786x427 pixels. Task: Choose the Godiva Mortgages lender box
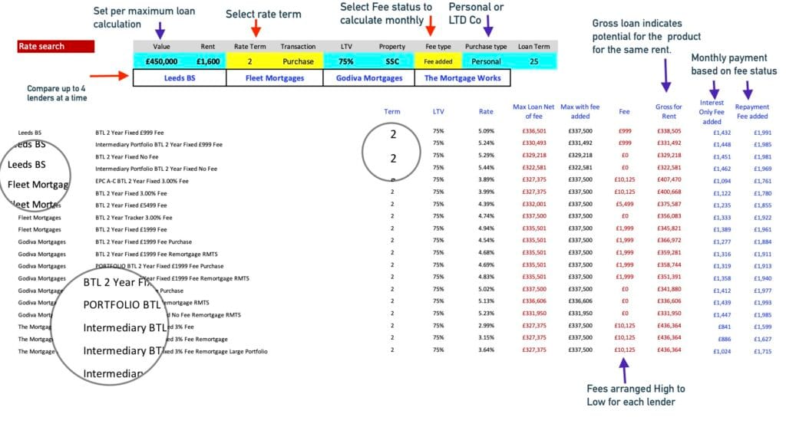(x=369, y=78)
